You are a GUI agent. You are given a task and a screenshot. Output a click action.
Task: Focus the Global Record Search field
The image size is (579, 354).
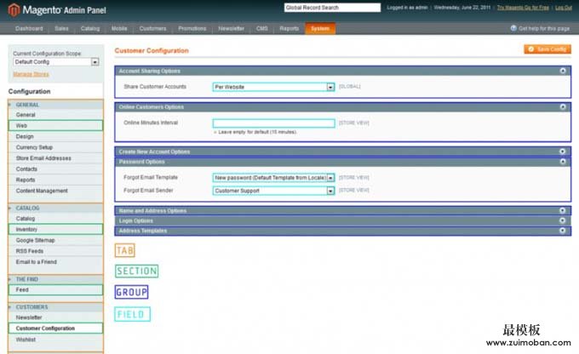332,8
